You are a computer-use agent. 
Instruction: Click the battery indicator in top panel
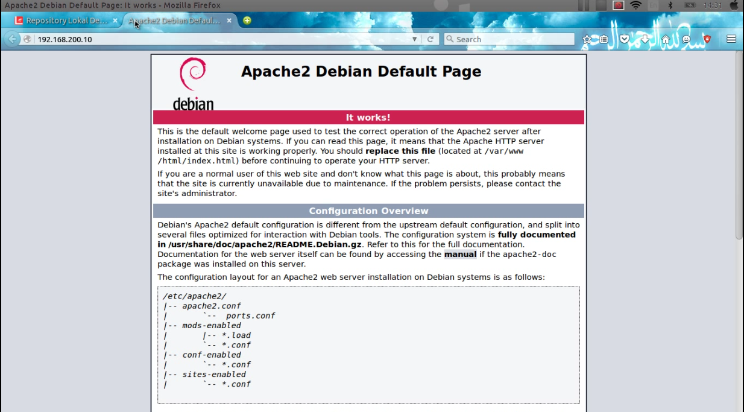(690, 5)
